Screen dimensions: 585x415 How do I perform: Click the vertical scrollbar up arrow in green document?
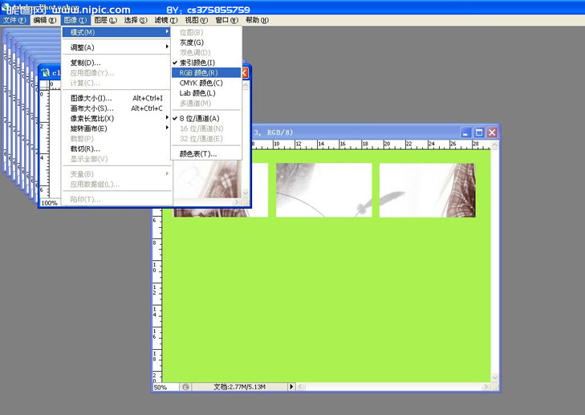click(x=495, y=146)
